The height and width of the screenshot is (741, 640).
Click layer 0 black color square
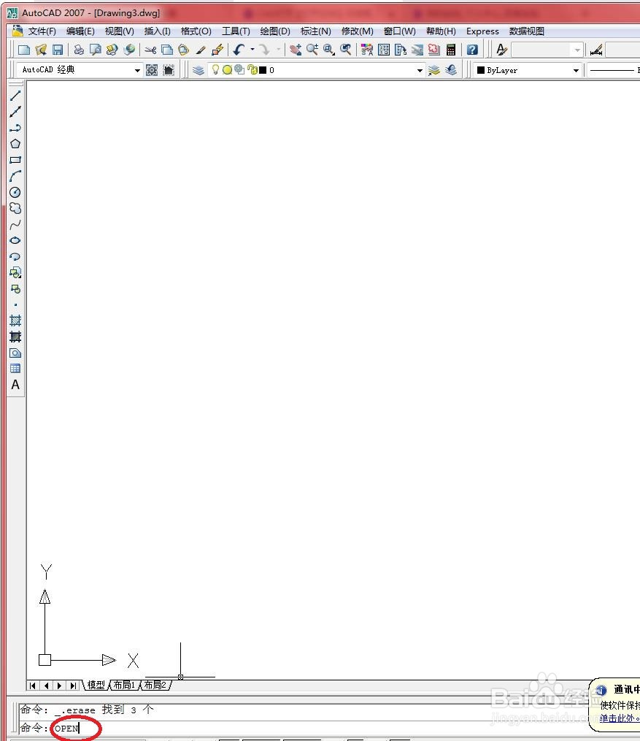(263, 70)
